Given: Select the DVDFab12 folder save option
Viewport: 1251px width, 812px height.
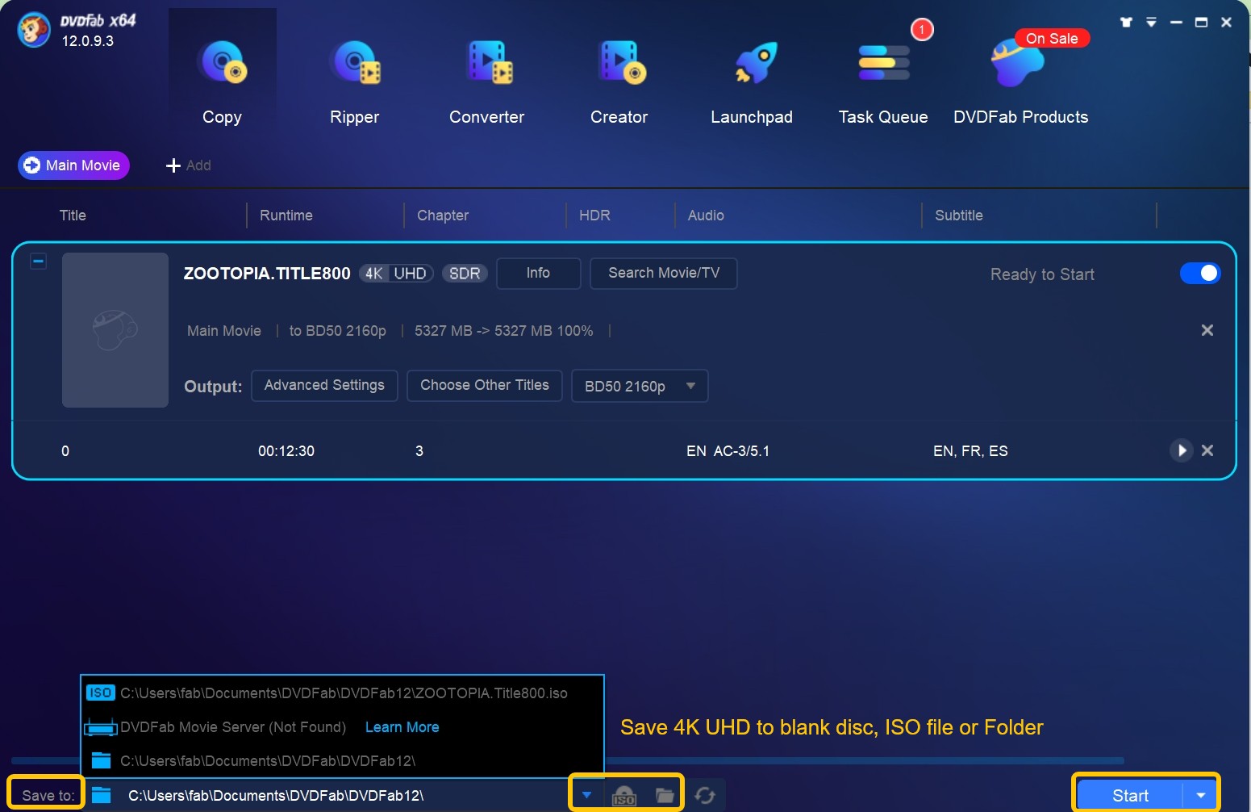Looking at the screenshot, I should [x=343, y=761].
